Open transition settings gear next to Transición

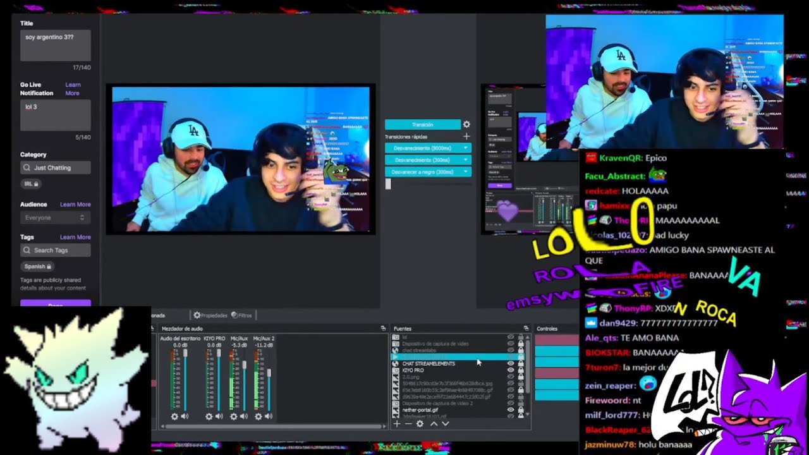pyautogui.click(x=466, y=124)
